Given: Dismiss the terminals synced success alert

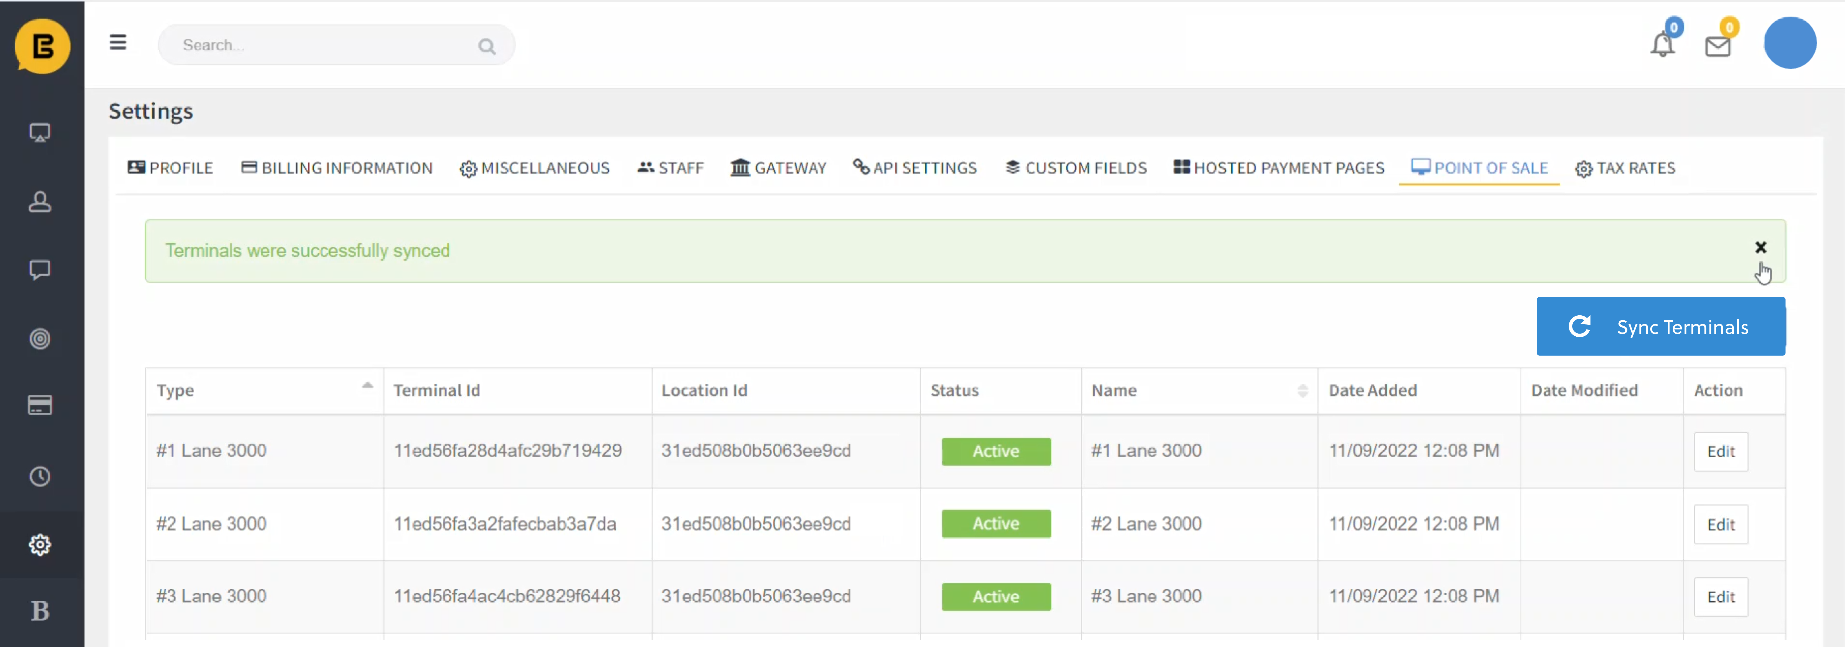Looking at the screenshot, I should pyautogui.click(x=1761, y=247).
